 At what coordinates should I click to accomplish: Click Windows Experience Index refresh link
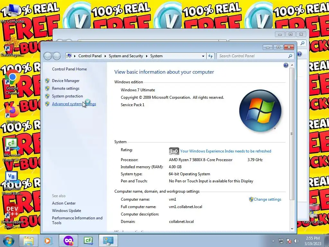coord(226,151)
